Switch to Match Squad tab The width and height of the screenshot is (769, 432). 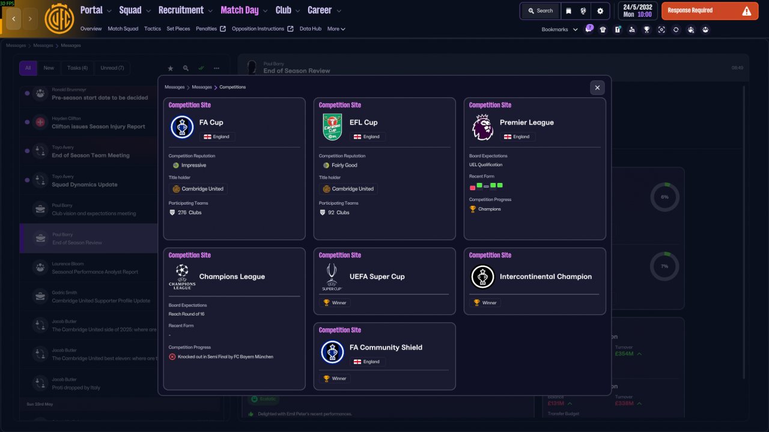click(123, 29)
